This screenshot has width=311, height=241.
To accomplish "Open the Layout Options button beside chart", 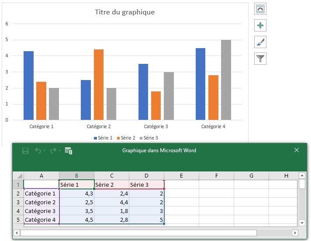I will click(x=260, y=9).
